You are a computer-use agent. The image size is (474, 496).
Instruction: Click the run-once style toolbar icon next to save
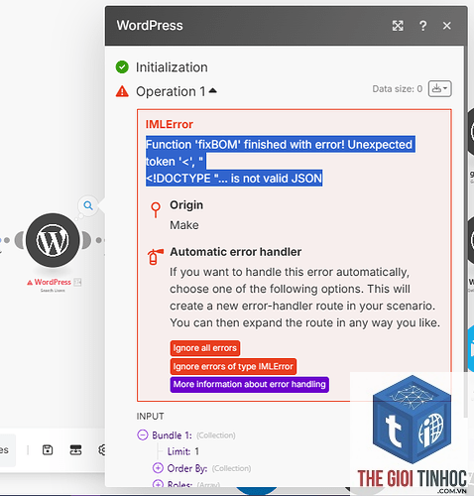tap(75, 450)
